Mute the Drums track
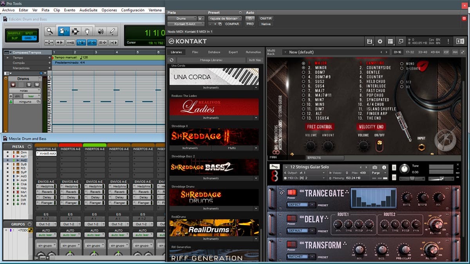The width and height of the screenshot is (470, 264). tap(37, 84)
